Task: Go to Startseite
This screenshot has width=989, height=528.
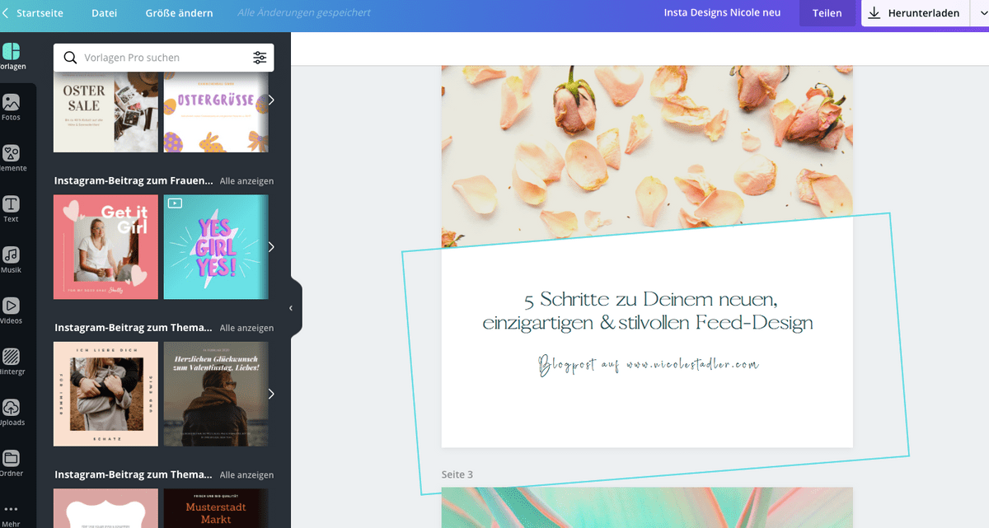Action: pyautogui.click(x=40, y=13)
